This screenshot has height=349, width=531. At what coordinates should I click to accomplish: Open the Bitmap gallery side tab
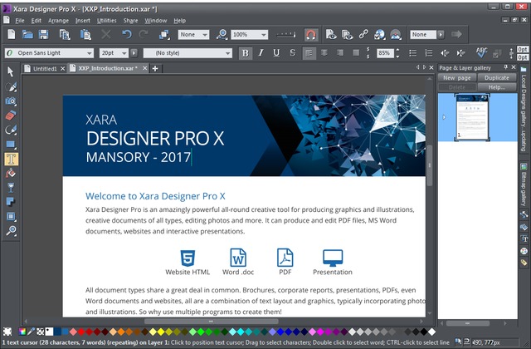coord(524,184)
